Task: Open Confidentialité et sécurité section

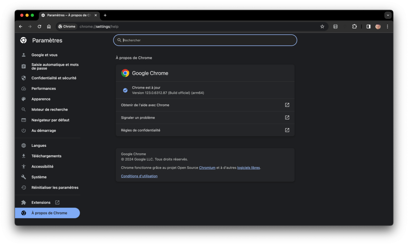Action: point(48,78)
